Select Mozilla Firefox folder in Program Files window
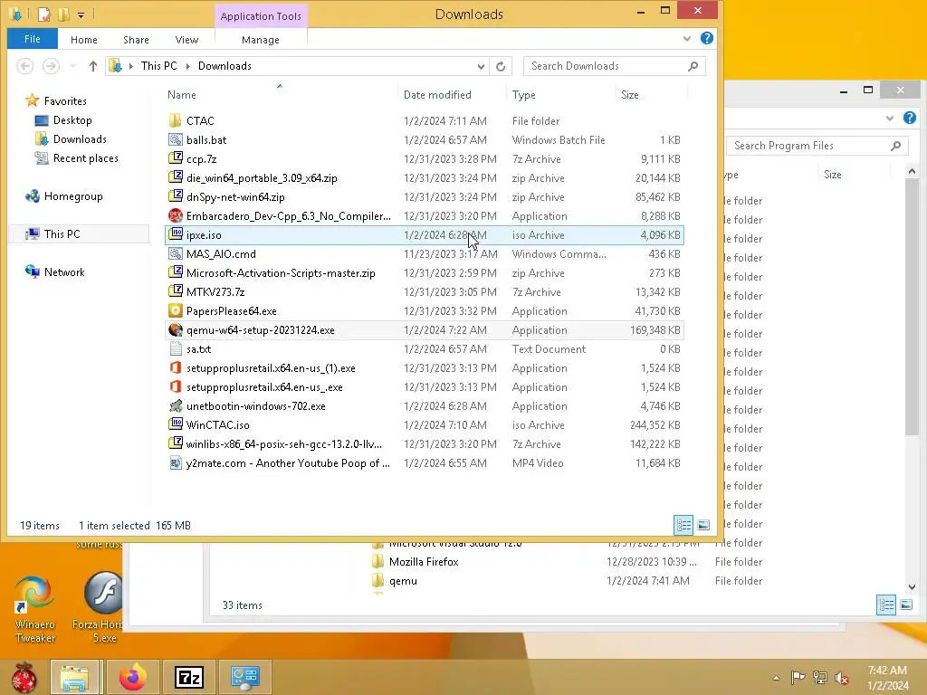 pyautogui.click(x=424, y=561)
